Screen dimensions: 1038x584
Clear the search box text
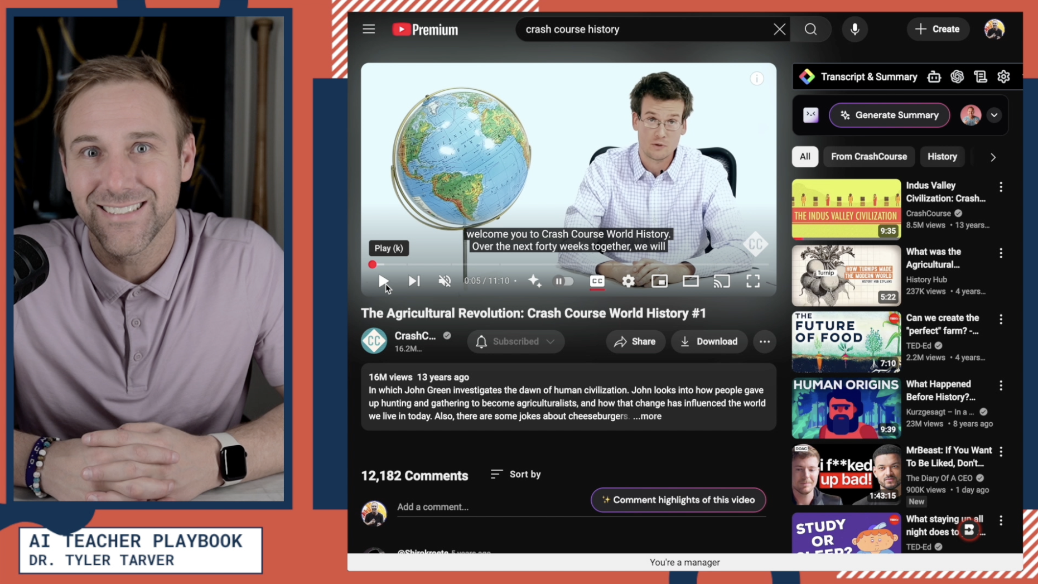(779, 29)
